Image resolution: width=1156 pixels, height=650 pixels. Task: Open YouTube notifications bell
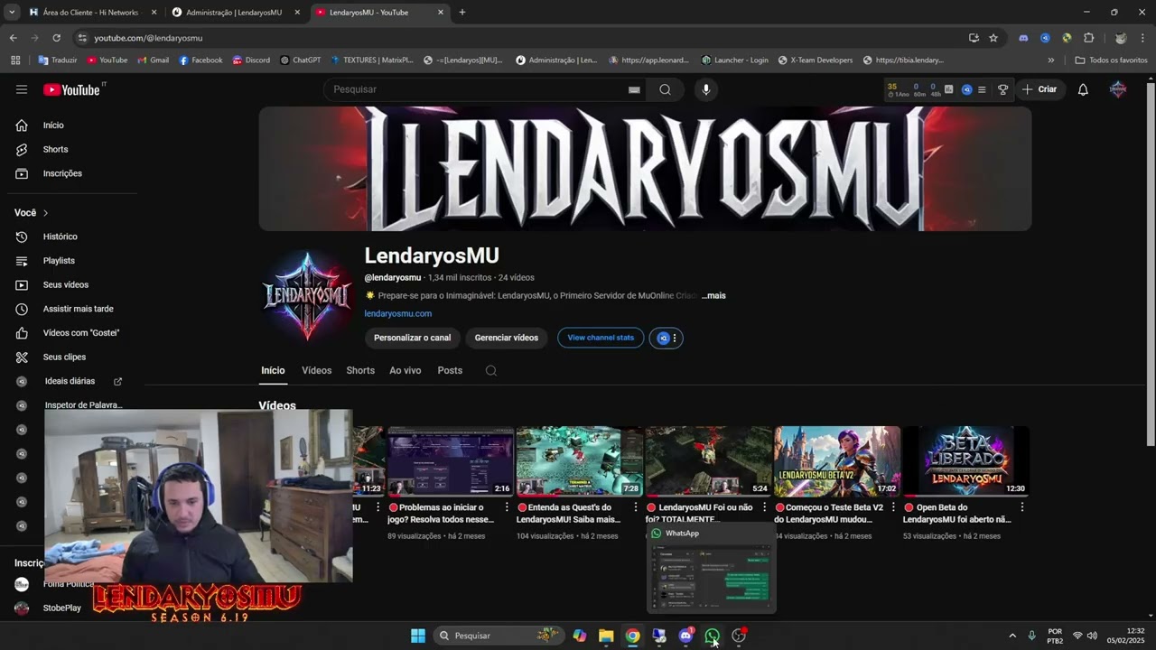pos(1083,89)
